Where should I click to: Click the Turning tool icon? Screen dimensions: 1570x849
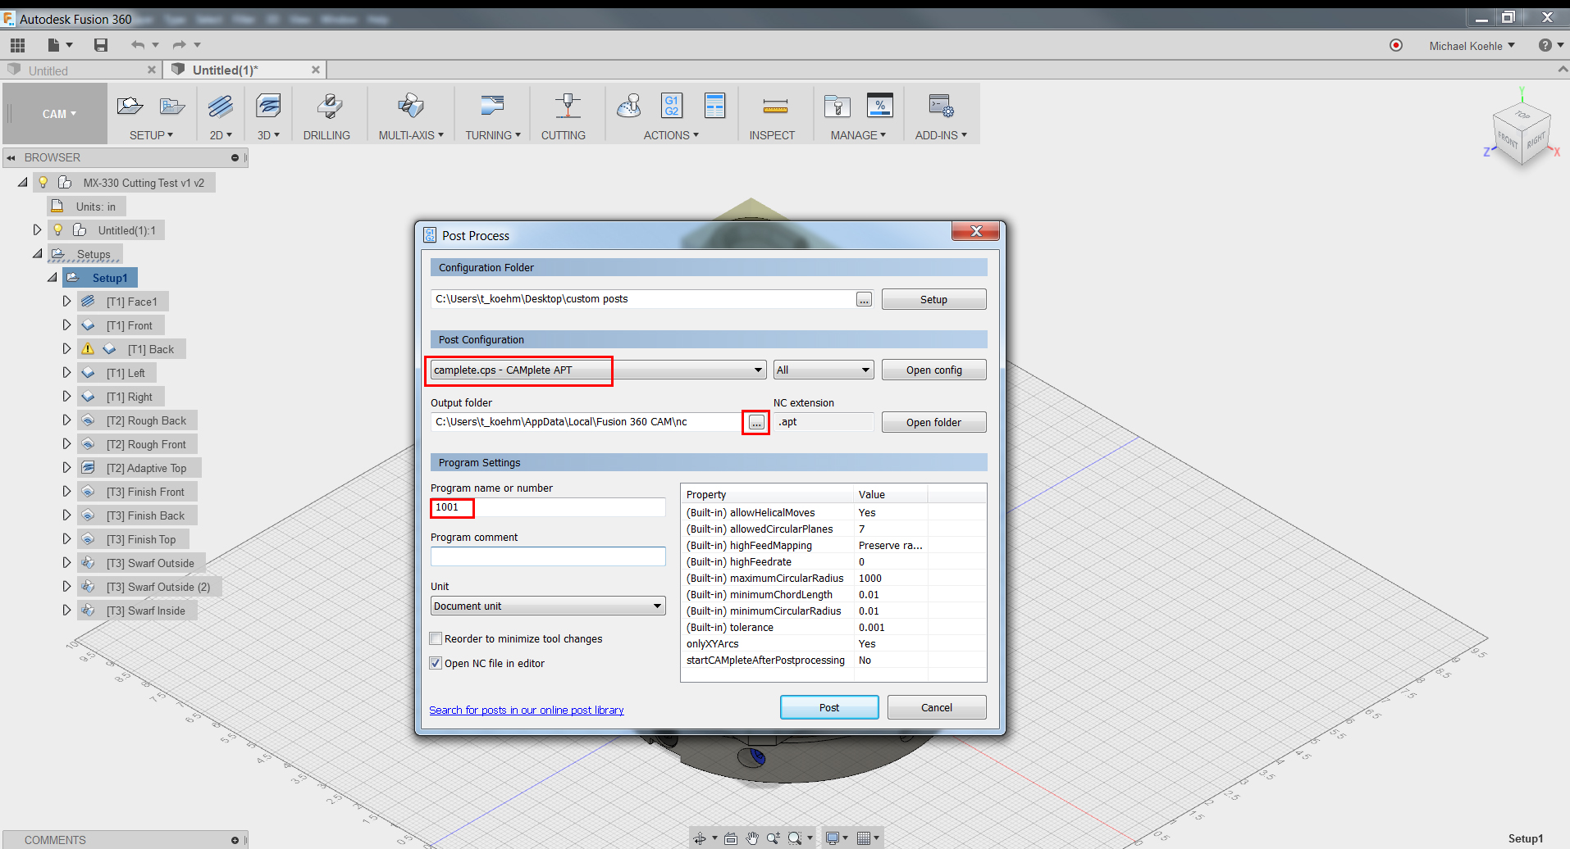click(492, 106)
